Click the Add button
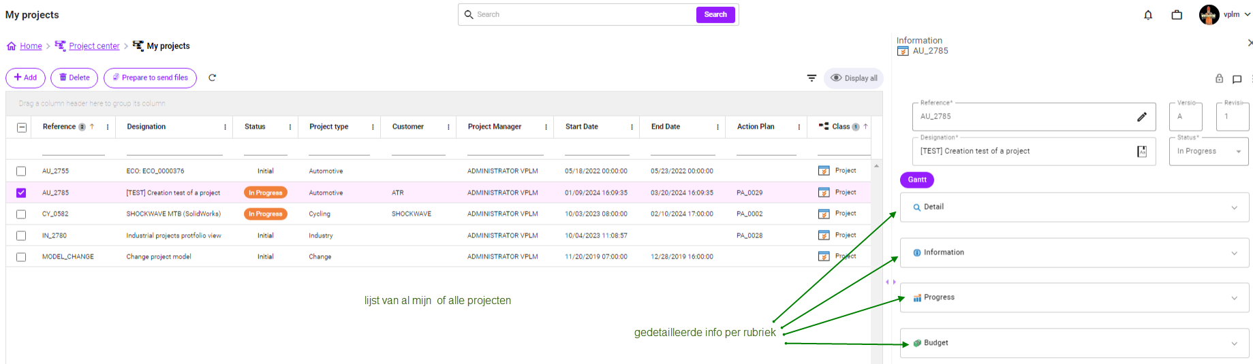 click(26, 78)
